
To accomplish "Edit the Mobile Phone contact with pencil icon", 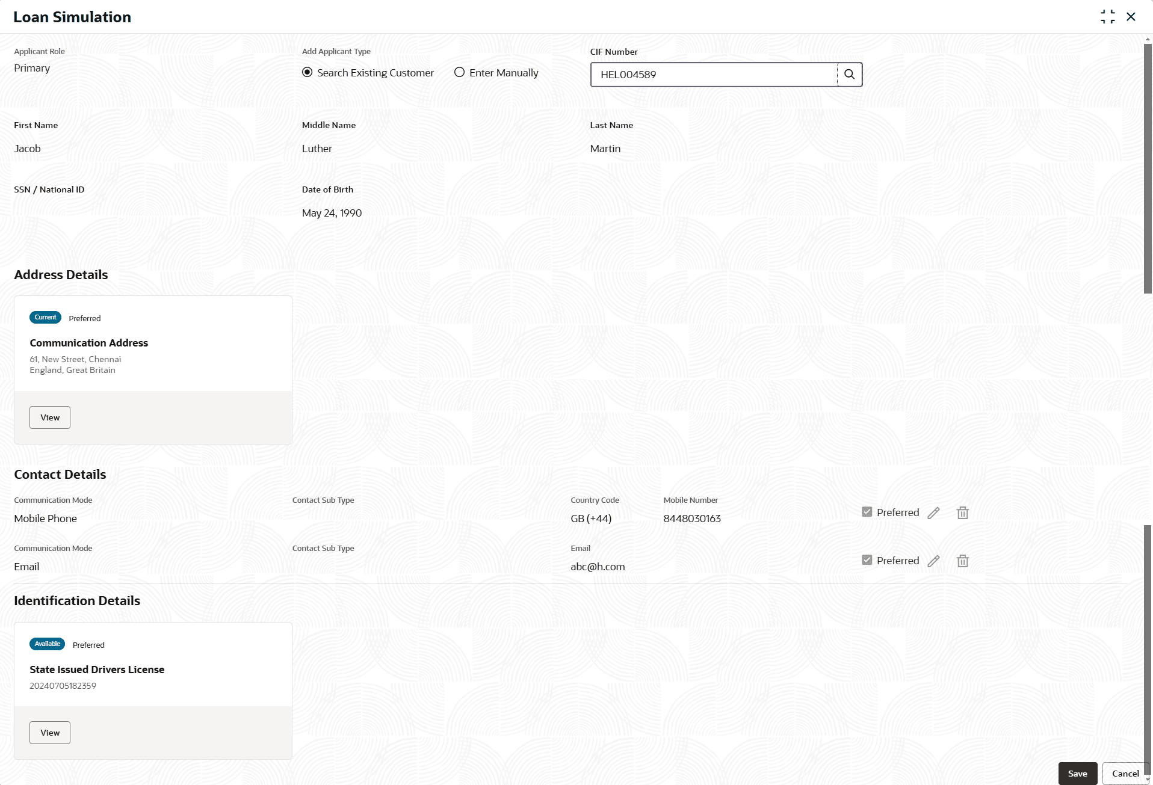I will coord(933,513).
